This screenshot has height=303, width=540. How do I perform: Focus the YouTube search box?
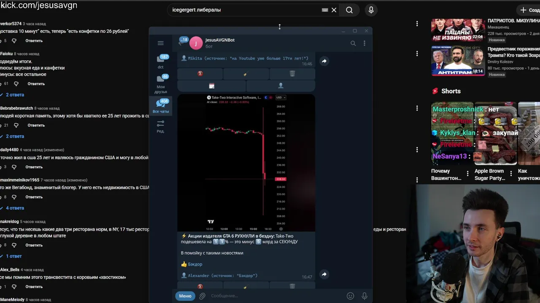(x=245, y=10)
